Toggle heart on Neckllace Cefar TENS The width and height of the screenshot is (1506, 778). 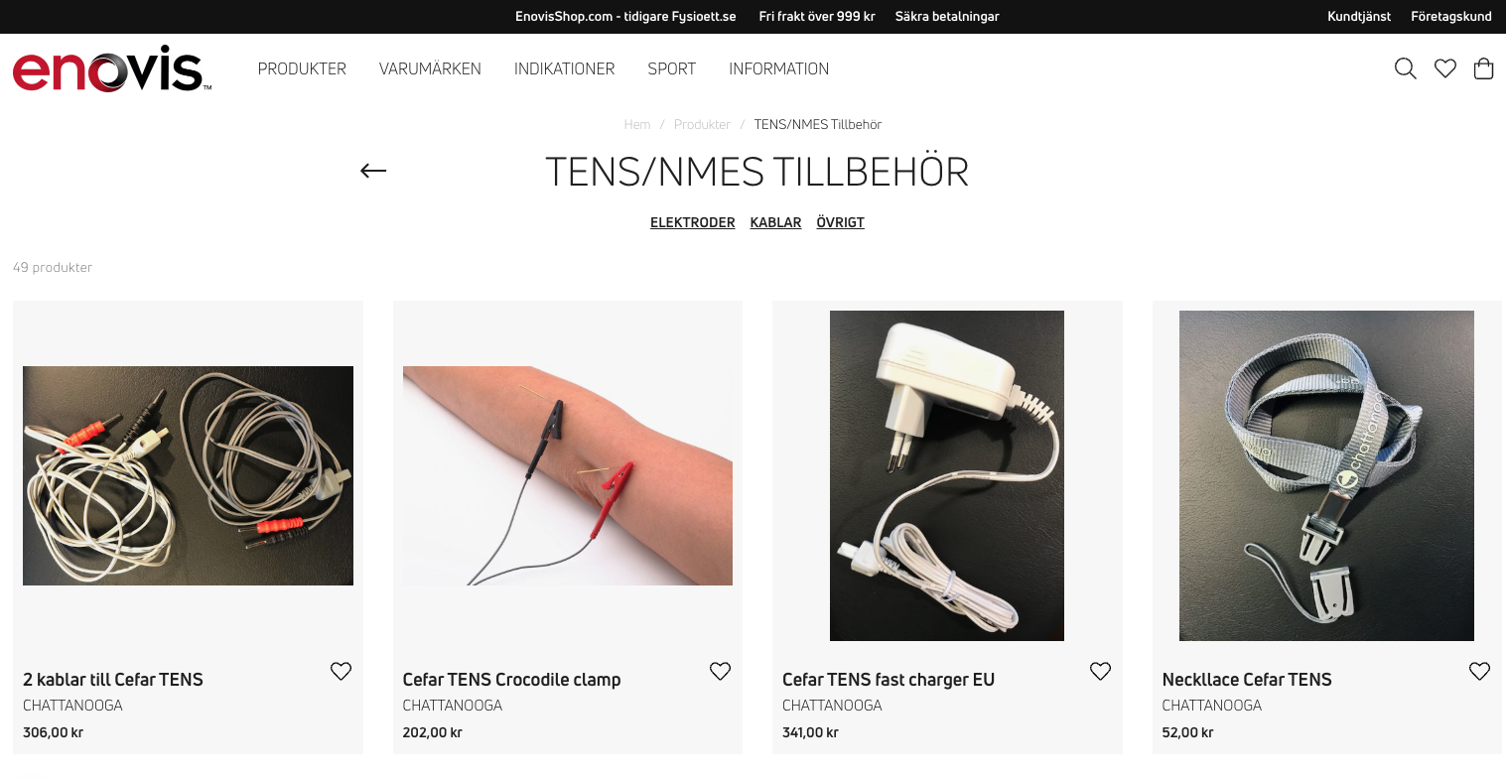pos(1479,672)
